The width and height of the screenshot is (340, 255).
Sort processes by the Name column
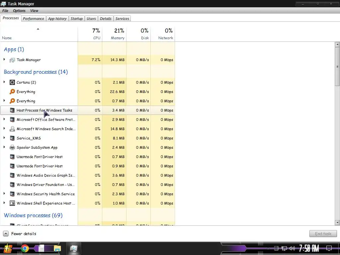(x=39, y=34)
